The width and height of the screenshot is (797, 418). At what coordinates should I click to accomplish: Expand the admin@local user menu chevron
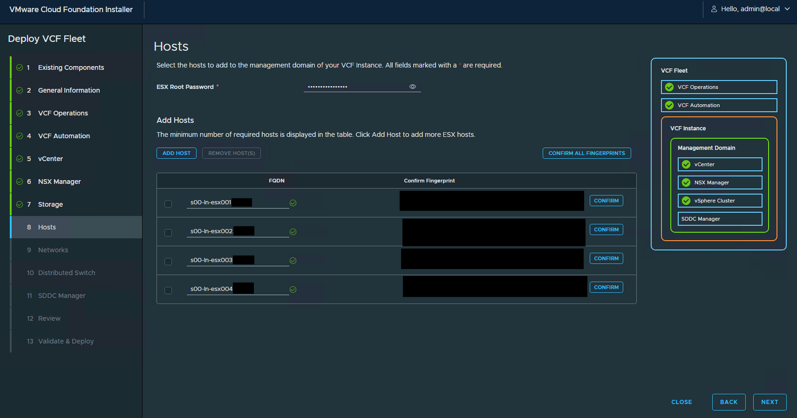click(787, 9)
